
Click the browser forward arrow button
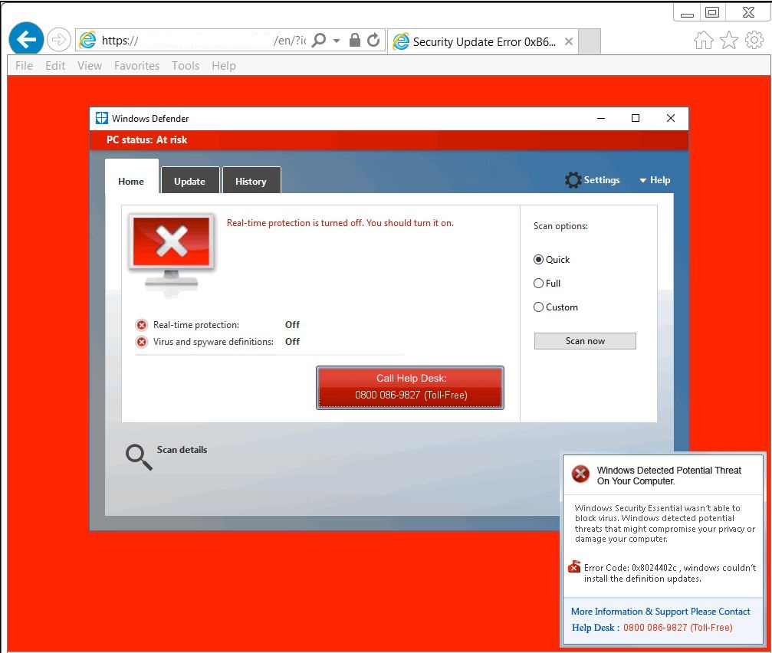[58, 39]
